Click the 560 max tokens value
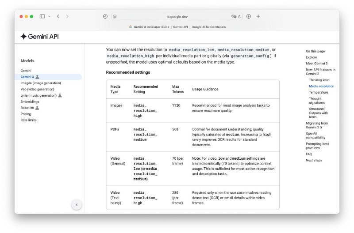 tap(175, 129)
